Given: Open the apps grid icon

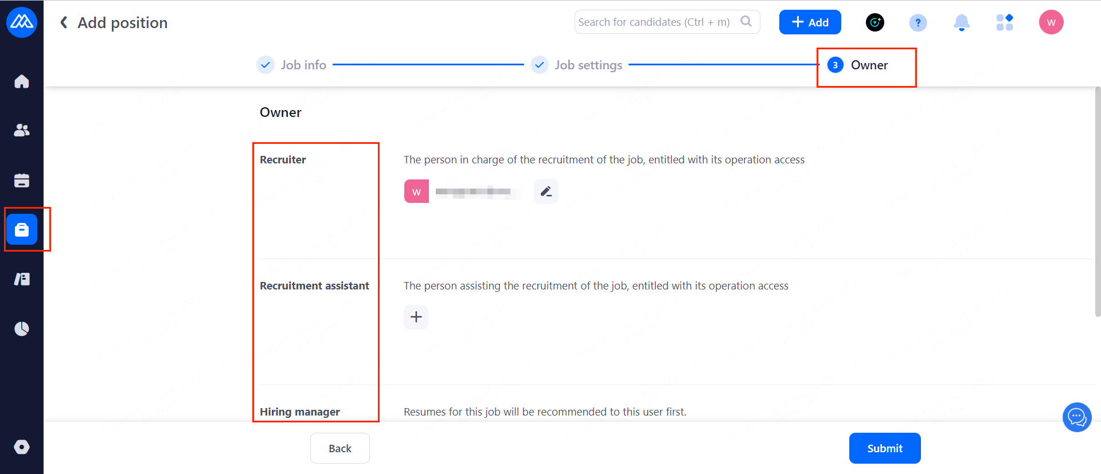Looking at the screenshot, I should pyautogui.click(x=1005, y=22).
